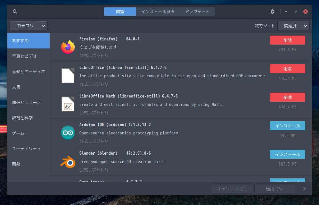Viewport: 319px width, 205px height.
Task: Close the window with red X
Action: click(305, 12)
